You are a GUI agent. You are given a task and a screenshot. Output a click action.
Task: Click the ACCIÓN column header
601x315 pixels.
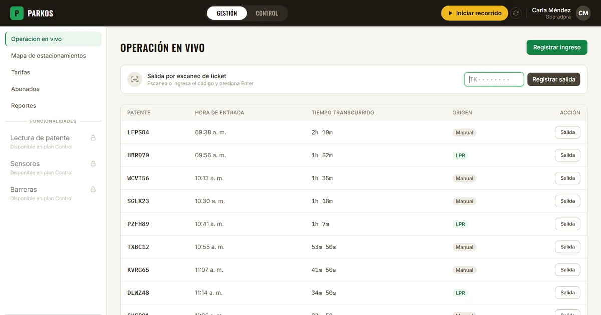tap(570, 113)
